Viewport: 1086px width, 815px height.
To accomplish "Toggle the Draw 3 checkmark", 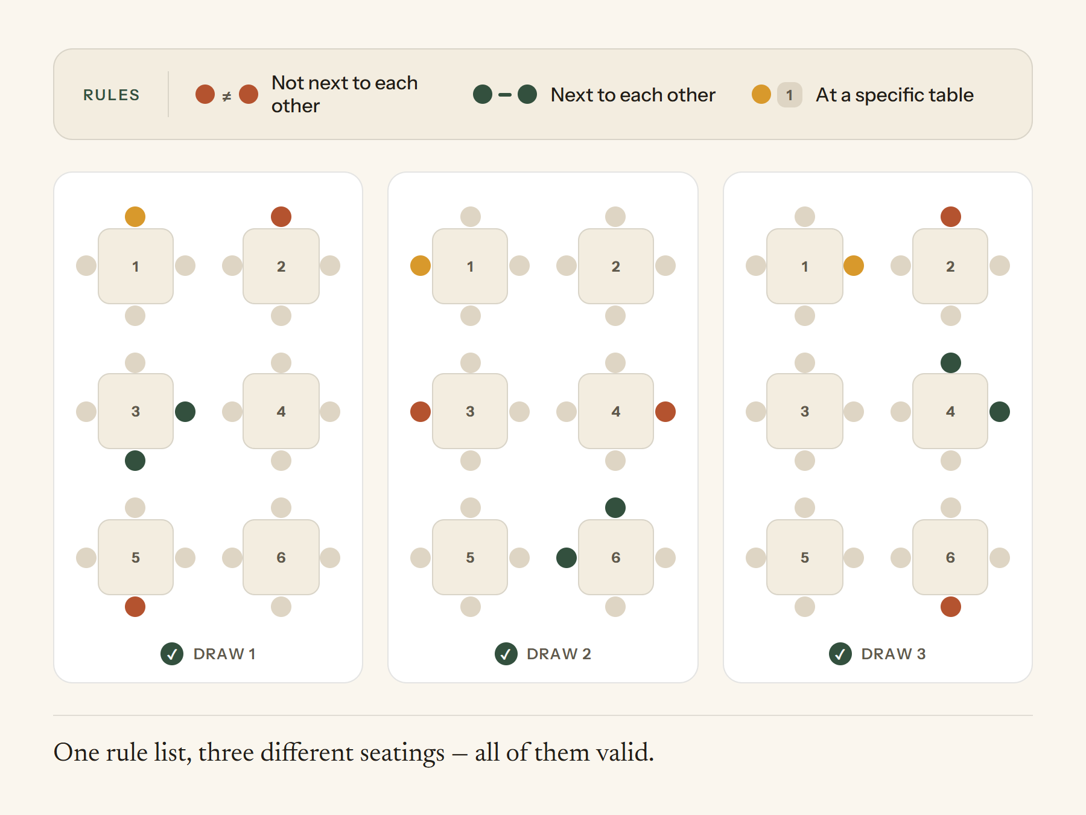I will tap(840, 654).
